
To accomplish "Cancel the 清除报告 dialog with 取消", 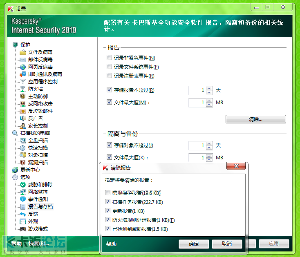I will 227,244.
